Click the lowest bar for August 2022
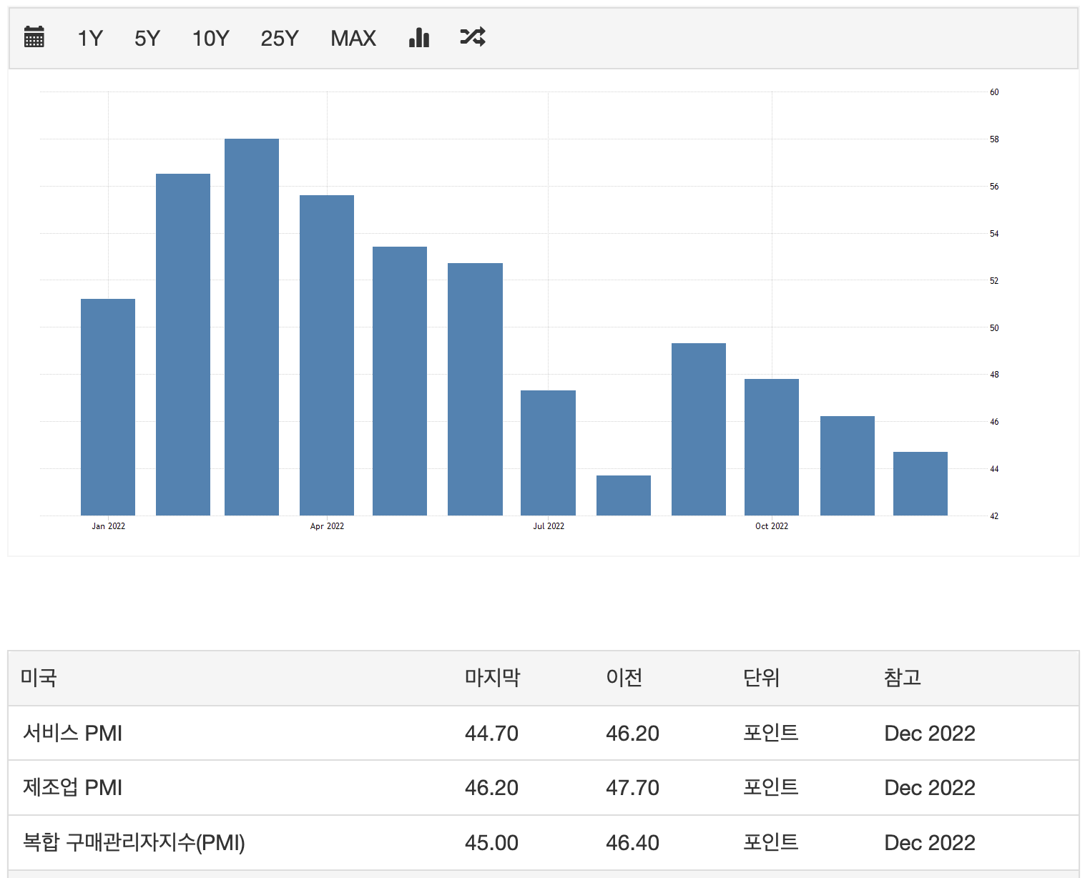 coord(624,495)
